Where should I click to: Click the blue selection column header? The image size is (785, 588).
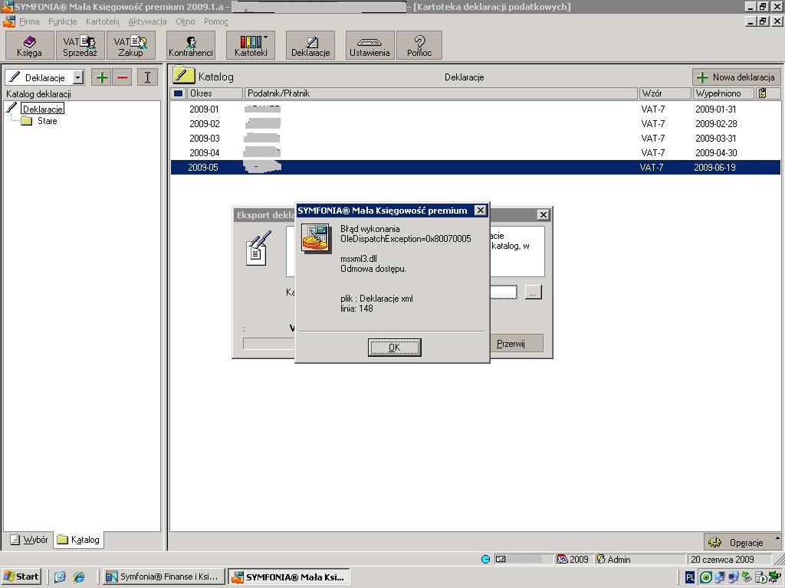(178, 93)
